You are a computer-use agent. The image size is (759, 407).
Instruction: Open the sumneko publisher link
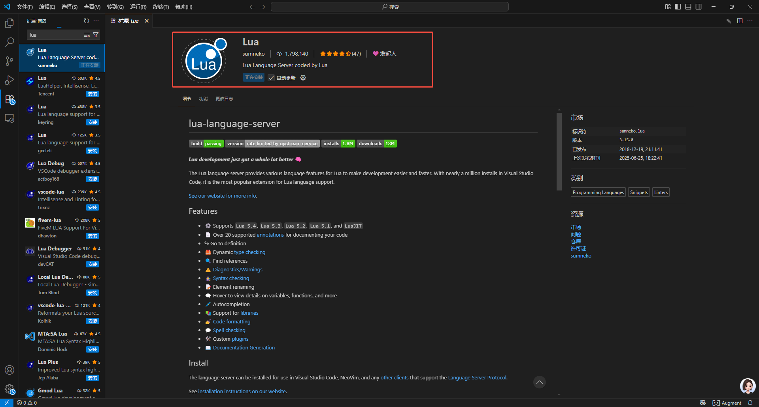[253, 54]
